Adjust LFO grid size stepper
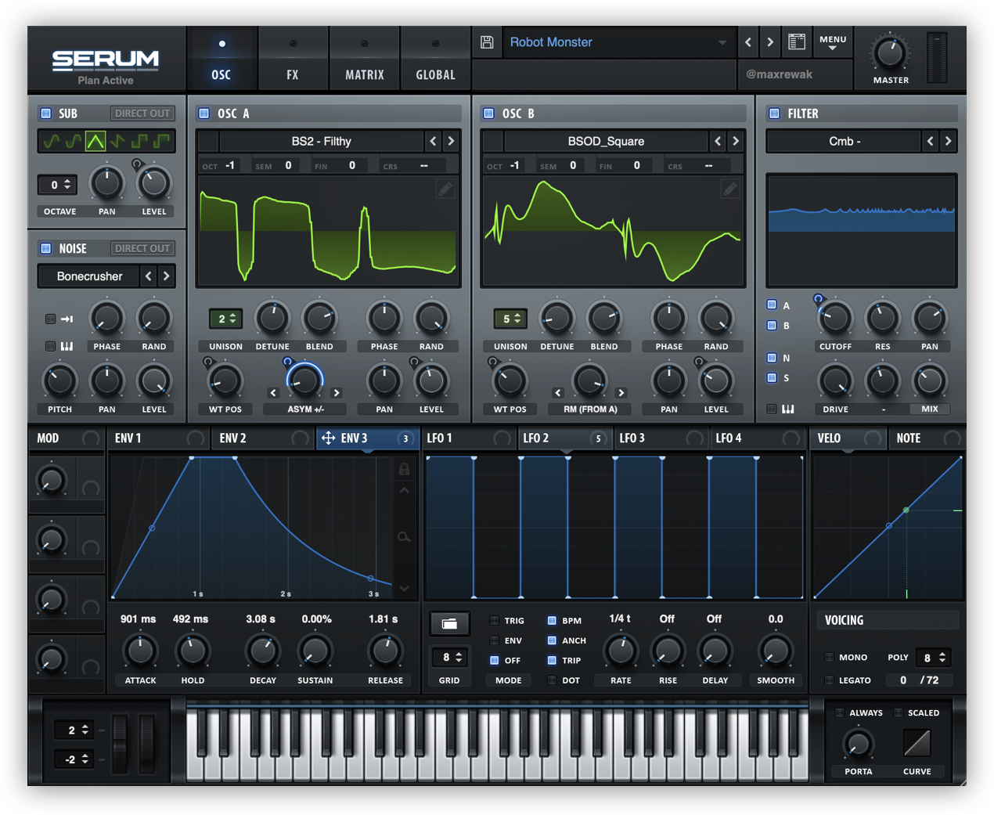This screenshot has width=994, height=815. [449, 657]
